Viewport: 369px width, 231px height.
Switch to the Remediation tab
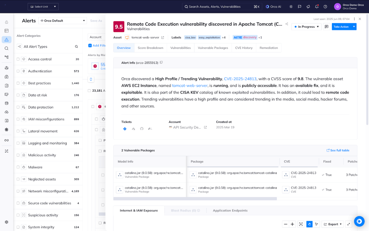[x=269, y=48]
